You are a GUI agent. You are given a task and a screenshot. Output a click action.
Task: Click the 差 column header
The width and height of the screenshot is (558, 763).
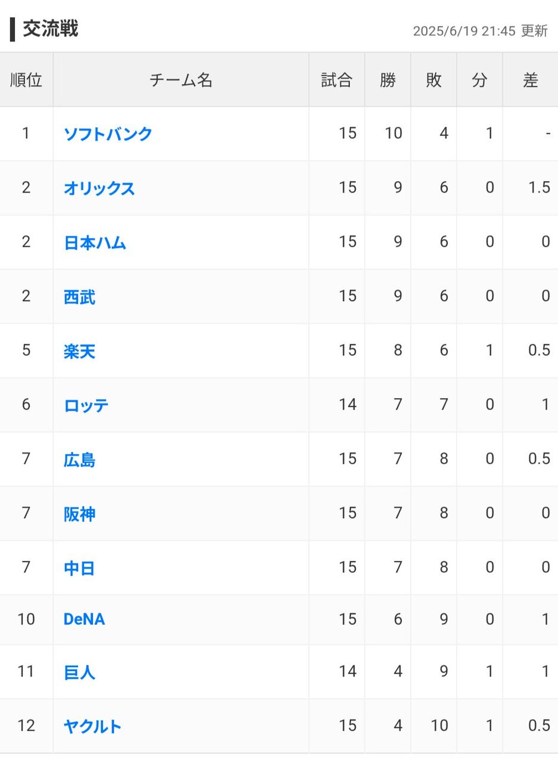tap(530, 80)
